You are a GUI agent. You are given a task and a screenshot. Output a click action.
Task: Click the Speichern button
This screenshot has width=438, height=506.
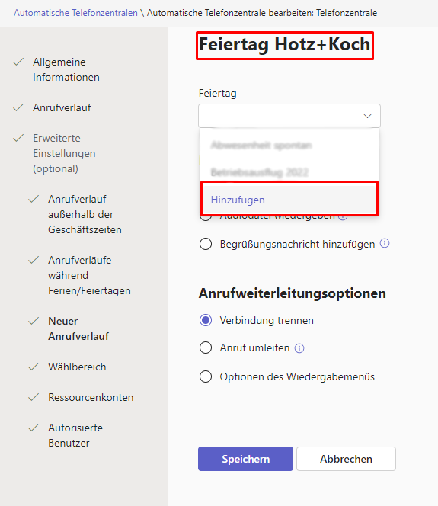point(245,459)
